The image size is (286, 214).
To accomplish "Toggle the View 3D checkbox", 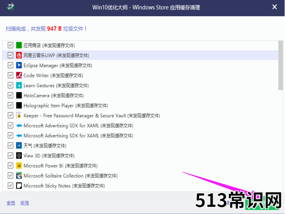I will (10, 156).
